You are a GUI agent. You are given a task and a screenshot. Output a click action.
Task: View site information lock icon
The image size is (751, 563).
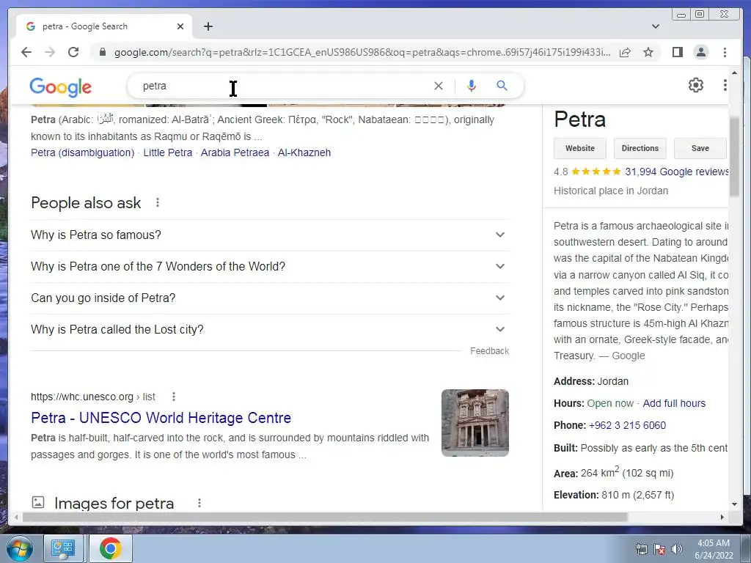102,52
